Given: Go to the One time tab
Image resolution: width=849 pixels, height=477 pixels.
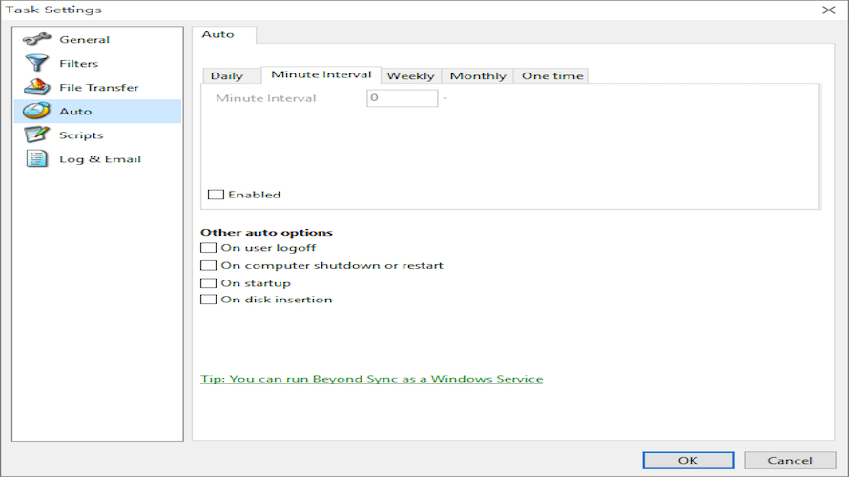Looking at the screenshot, I should (x=550, y=76).
